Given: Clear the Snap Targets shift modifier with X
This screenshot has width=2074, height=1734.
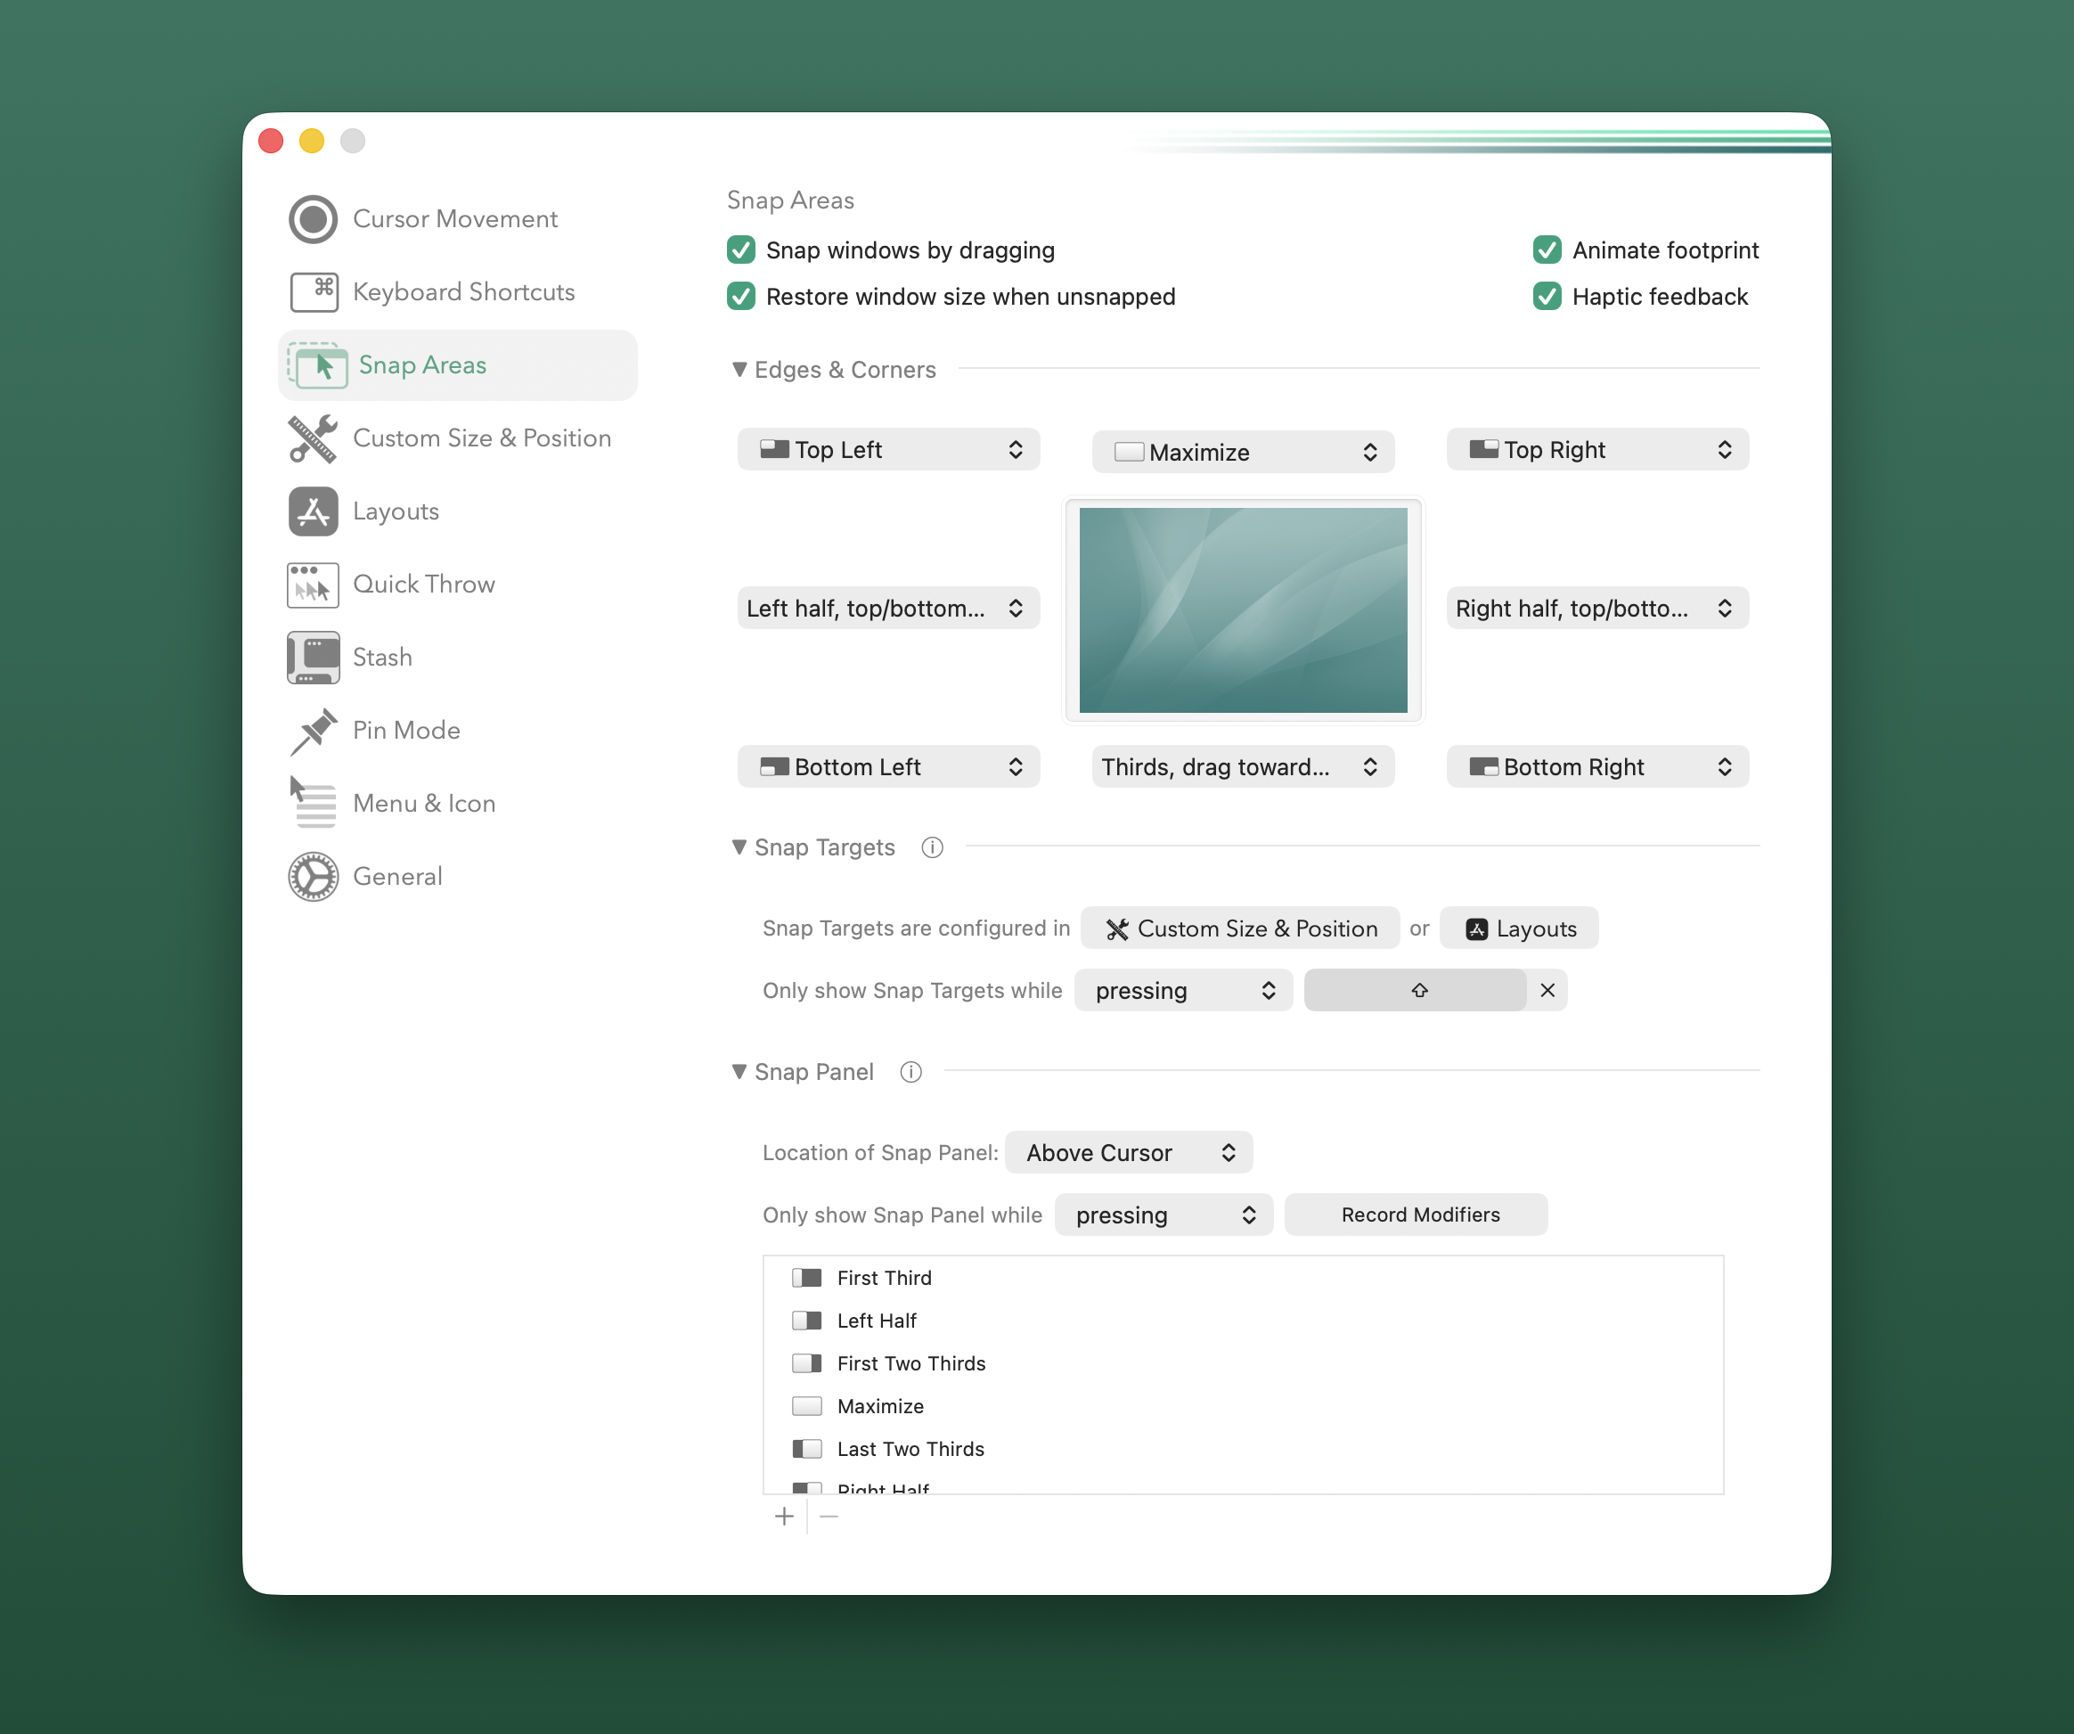Looking at the screenshot, I should [x=1547, y=990].
